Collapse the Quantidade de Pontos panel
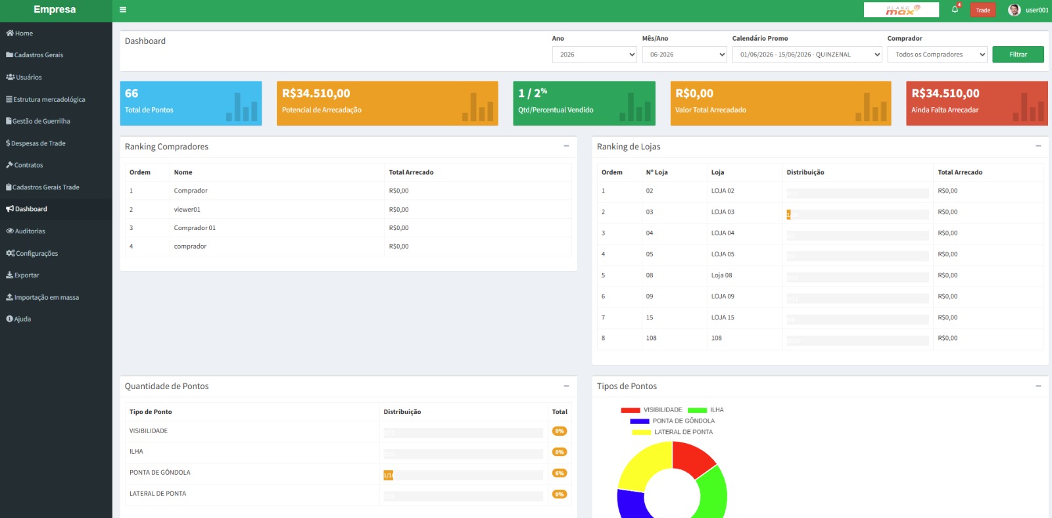Viewport: 1052px width, 518px height. (566, 386)
